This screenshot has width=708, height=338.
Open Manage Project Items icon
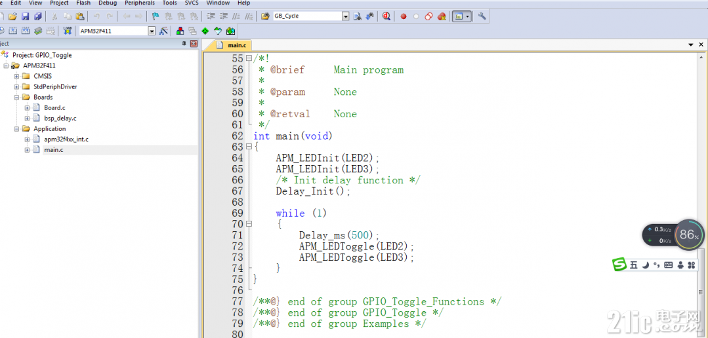(180, 31)
